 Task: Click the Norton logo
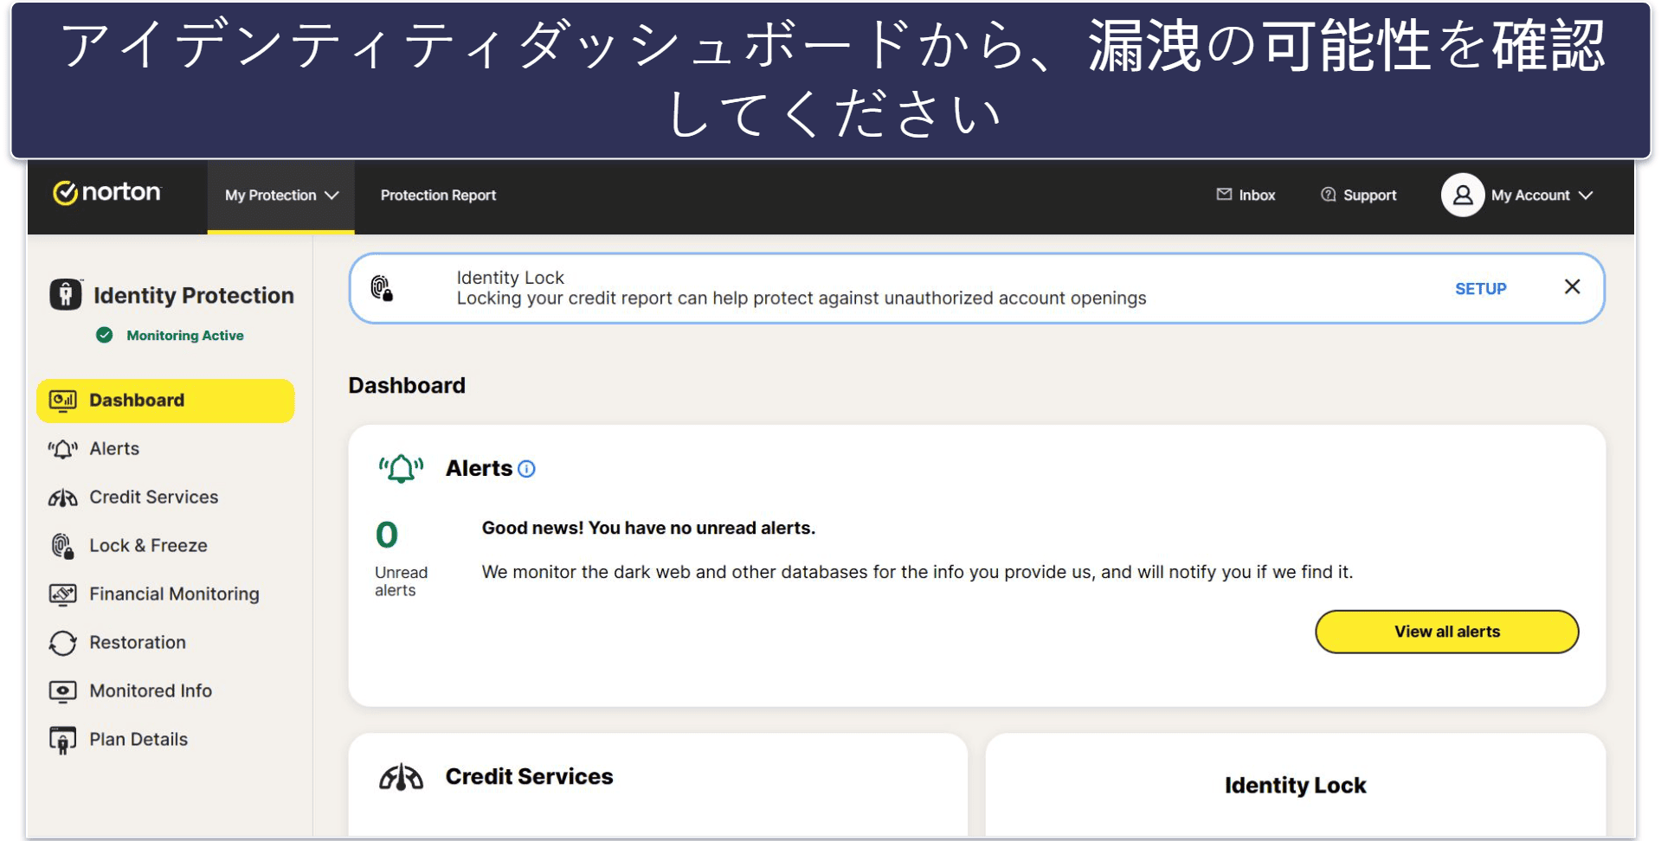pyautogui.click(x=106, y=192)
